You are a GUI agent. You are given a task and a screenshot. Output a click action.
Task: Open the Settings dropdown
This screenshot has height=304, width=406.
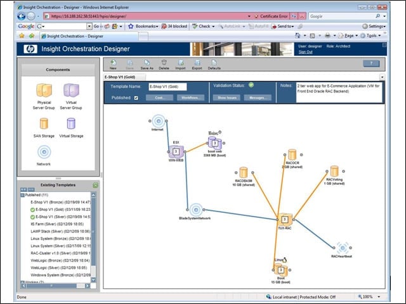click(x=374, y=27)
